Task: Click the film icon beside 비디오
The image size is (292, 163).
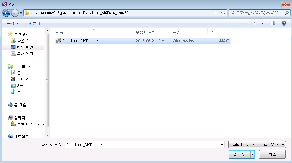Action: (13, 79)
